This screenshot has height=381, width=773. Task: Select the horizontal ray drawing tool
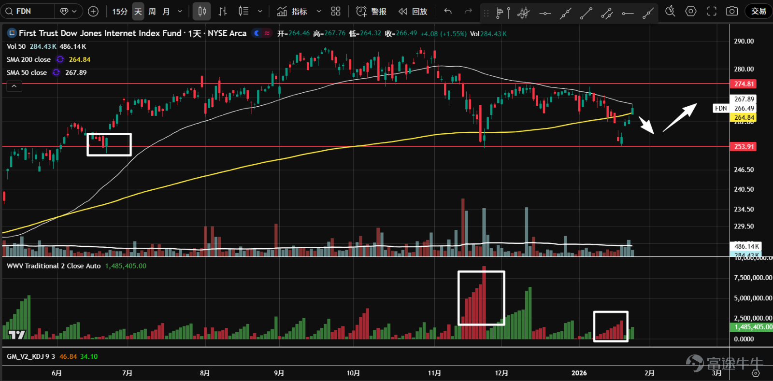point(628,13)
